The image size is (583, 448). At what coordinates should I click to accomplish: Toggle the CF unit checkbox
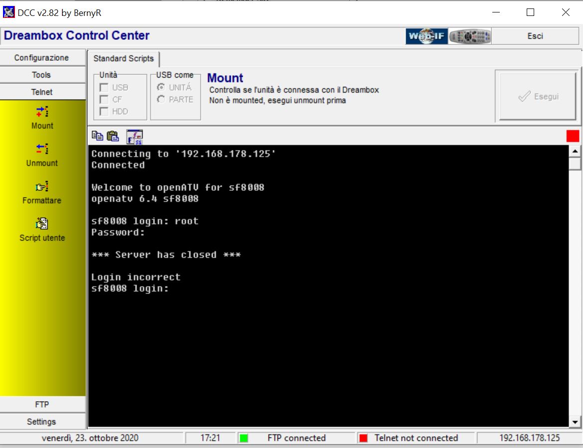(104, 100)
